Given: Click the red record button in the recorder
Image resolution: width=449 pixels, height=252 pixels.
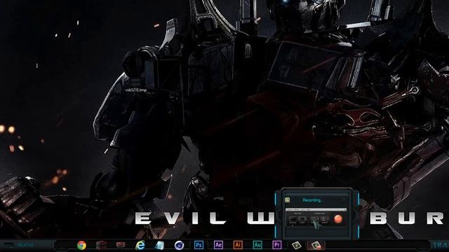Looking at the screenshot, I should point(338,219).
